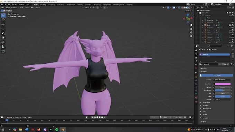The height and width of the screenshot is (132, 235).
Task: Open timeline Playback popover
Action: (10, 117)
